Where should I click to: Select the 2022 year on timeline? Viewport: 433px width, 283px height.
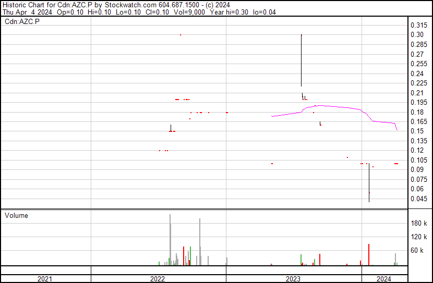point(158,279)
